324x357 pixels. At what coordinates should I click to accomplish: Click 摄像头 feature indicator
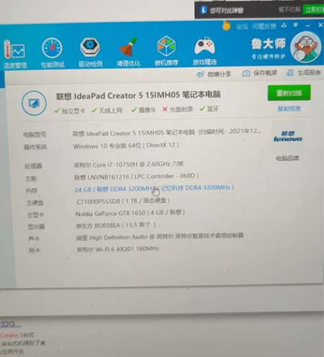point(143,110)
